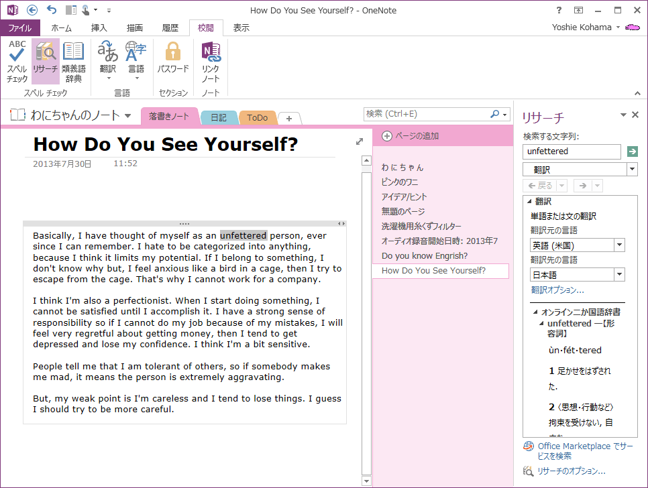648x488 pixels.
Task: Collapse オンラインニか国語辞書 section
Action: pyautogui.click(x=535, y=312)
